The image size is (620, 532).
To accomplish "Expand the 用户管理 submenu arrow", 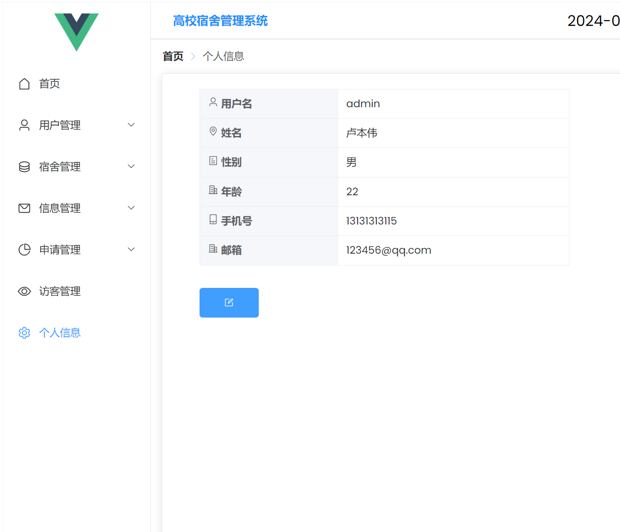I will point(131,125).
